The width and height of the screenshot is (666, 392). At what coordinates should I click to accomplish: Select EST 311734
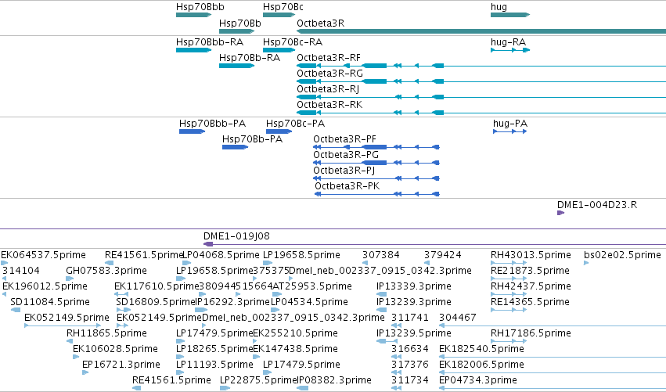(396, 389)
